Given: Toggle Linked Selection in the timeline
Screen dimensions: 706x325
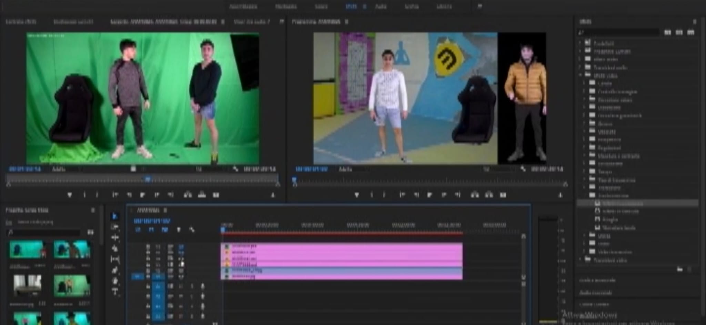Looking at the screenshot, I should pos(165,229).
